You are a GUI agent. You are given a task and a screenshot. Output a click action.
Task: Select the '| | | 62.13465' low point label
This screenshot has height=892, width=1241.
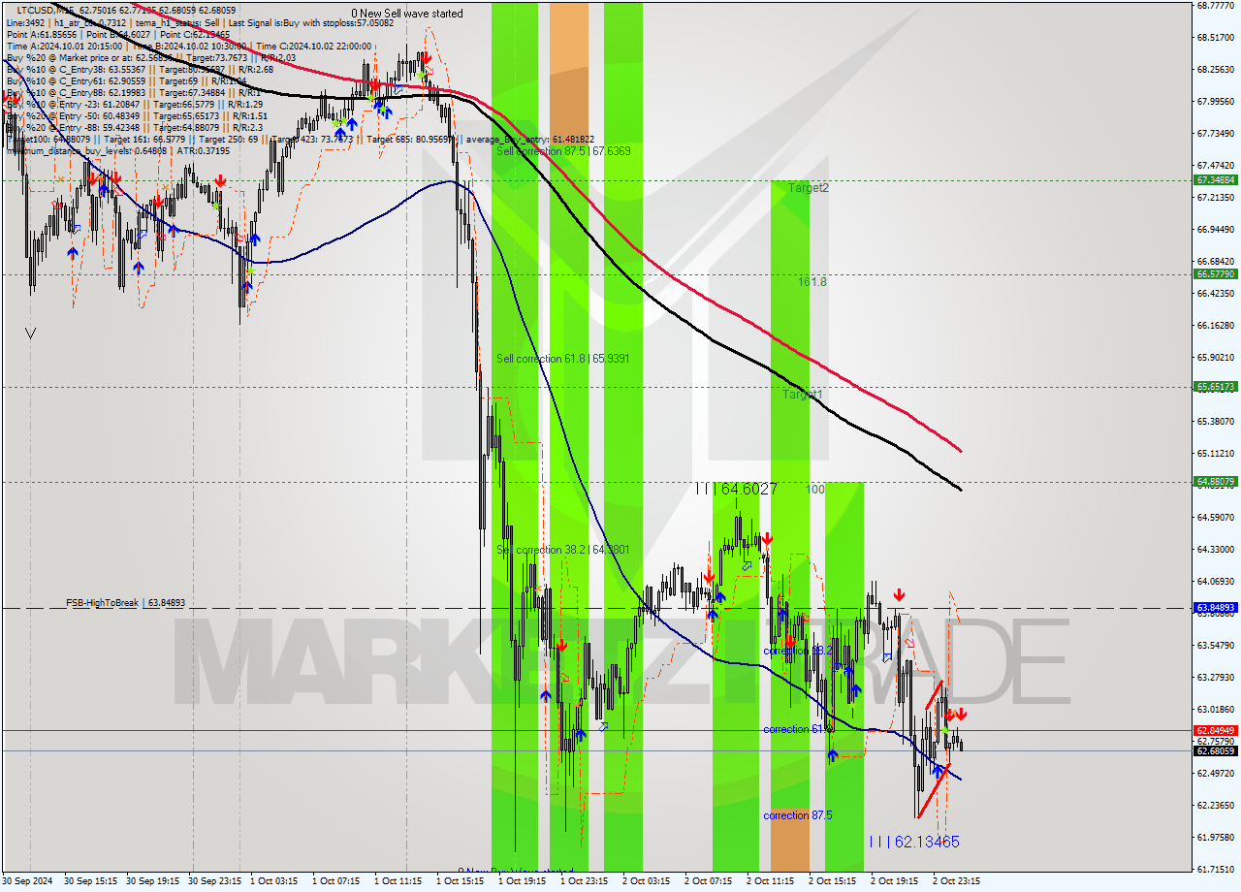click(x=913, y=842)
